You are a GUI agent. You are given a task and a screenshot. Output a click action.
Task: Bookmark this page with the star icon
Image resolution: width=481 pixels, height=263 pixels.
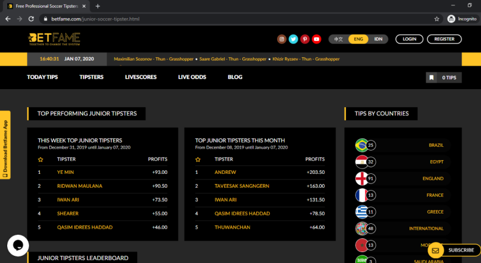point(437,19)
